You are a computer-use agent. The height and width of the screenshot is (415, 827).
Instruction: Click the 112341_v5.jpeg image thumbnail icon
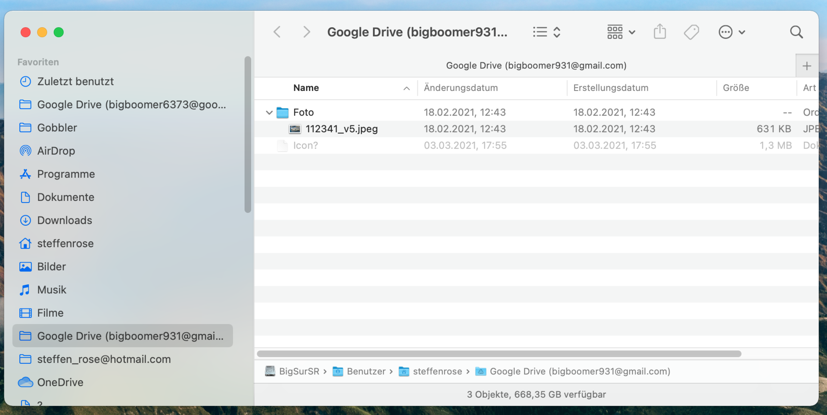(x=295, y=129)
